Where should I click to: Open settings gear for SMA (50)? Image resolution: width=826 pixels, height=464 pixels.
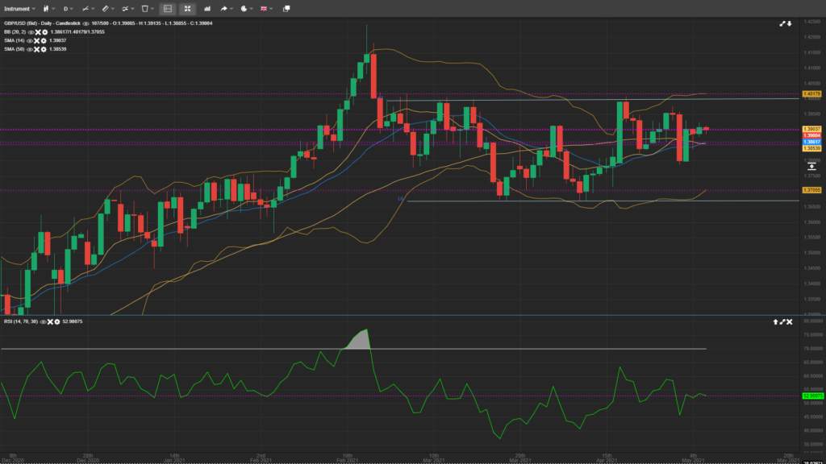44,49
